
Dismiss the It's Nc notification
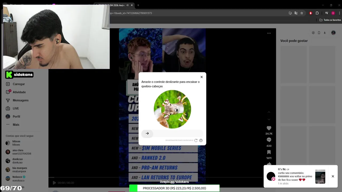(x=333, y=176)
